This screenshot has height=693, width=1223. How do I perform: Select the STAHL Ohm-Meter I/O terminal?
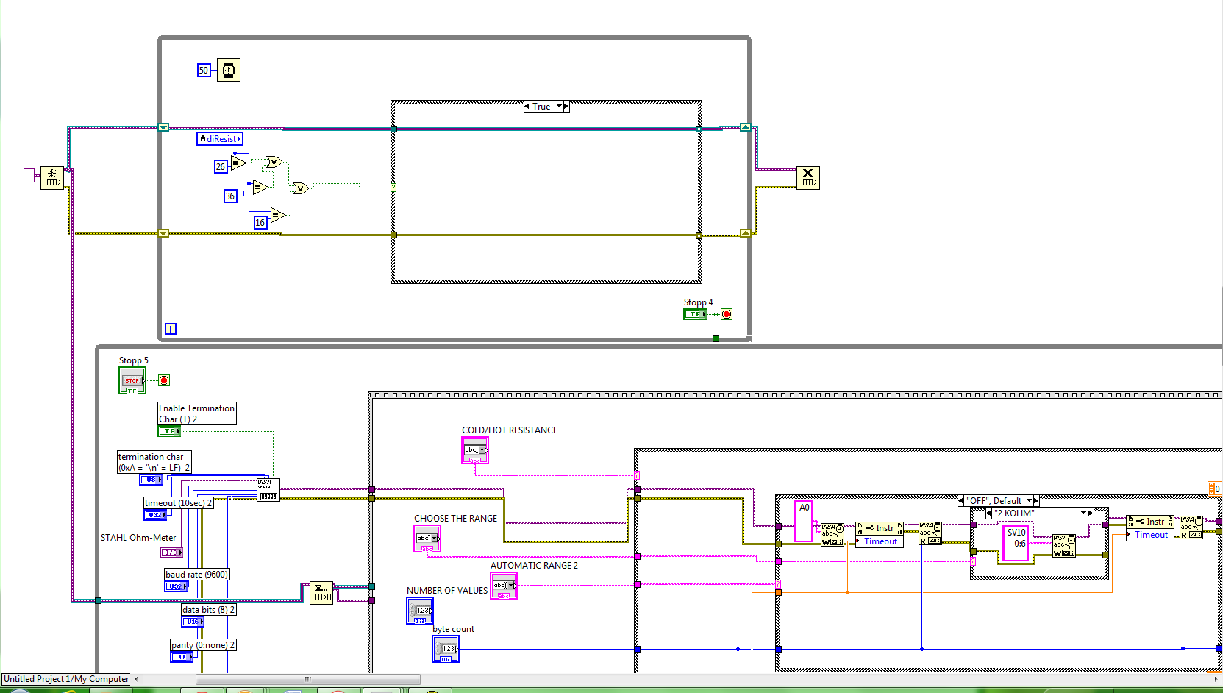coord(171,552)
